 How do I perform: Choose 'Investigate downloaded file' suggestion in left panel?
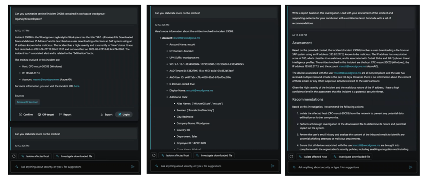[74, 156]
